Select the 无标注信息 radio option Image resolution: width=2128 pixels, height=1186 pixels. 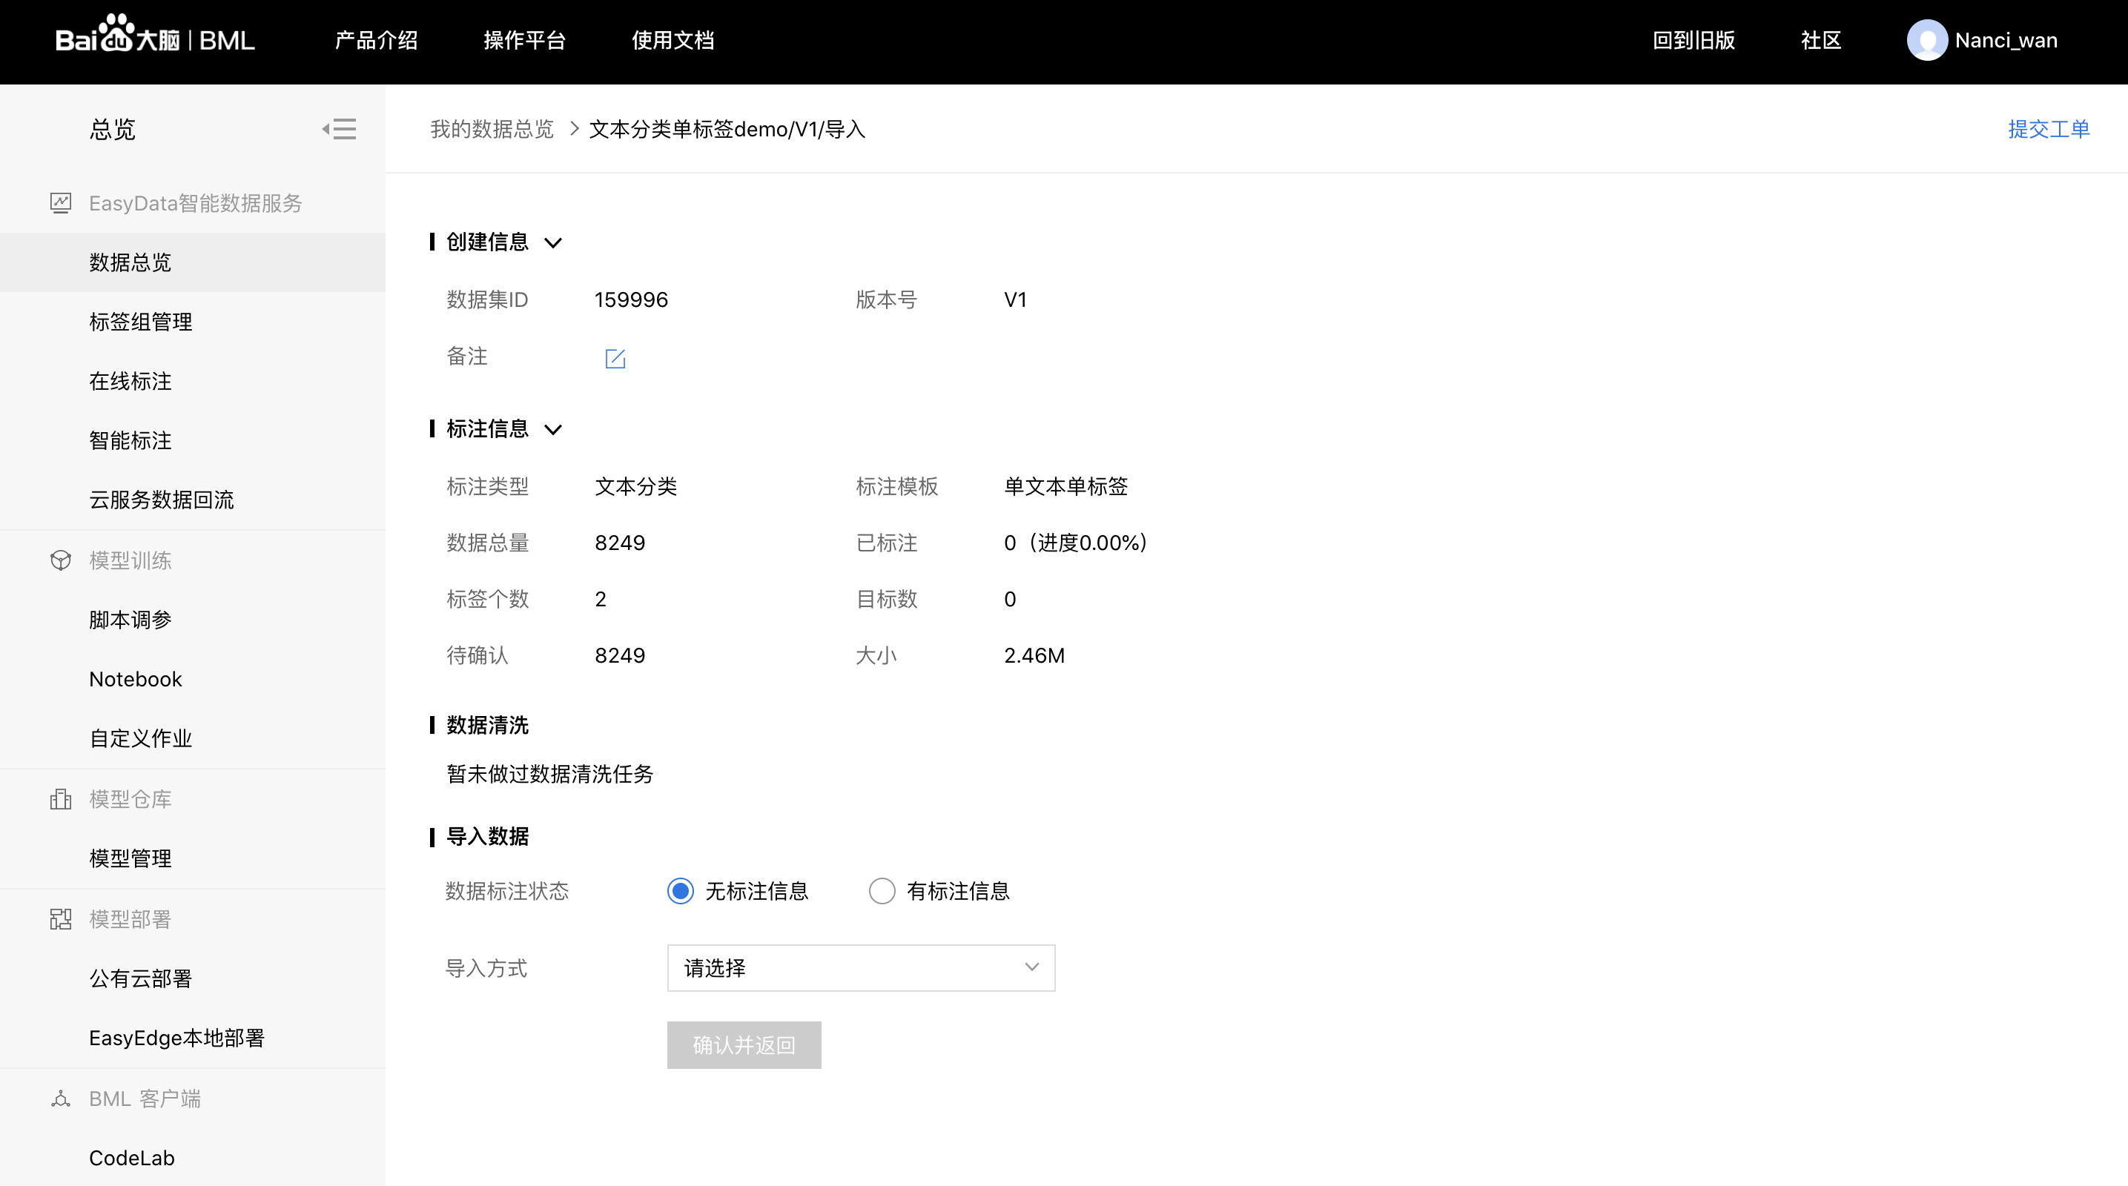pos(681,891)
